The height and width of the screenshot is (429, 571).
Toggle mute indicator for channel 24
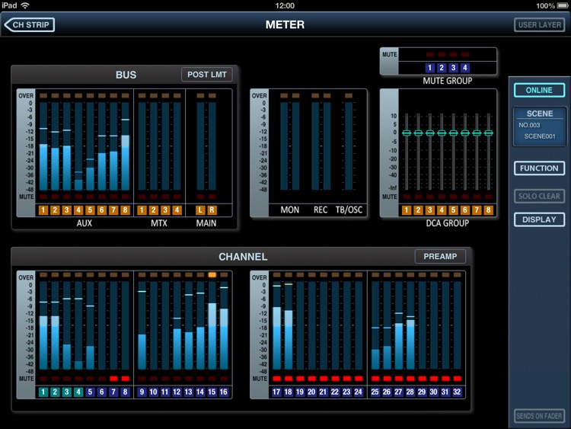[x=359, y=379]
